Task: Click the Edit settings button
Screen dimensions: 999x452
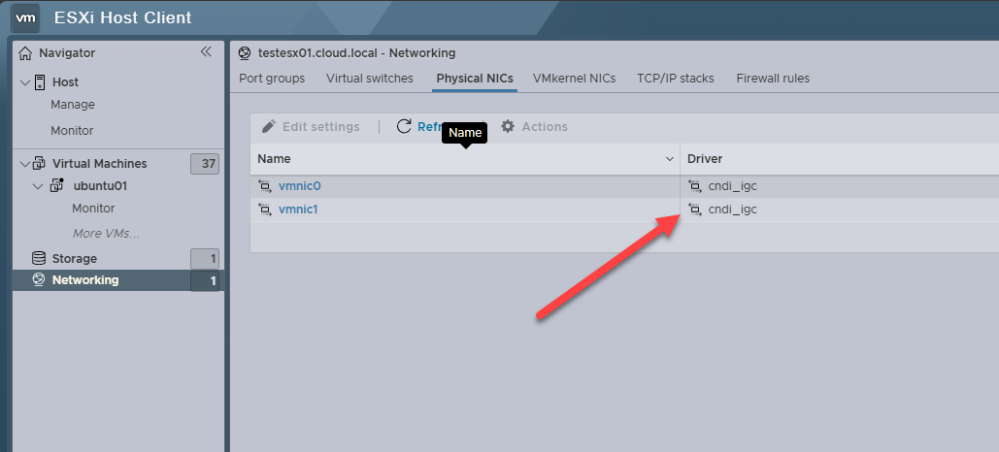Action: [311, 127]
